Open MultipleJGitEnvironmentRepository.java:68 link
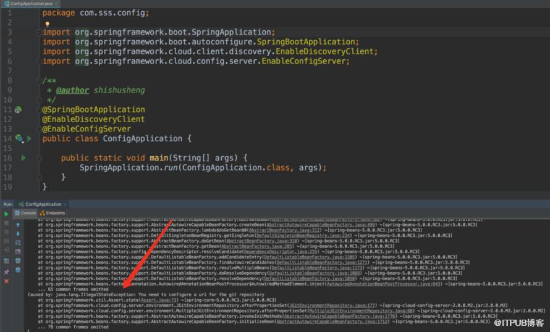 [x=362, y=310]
